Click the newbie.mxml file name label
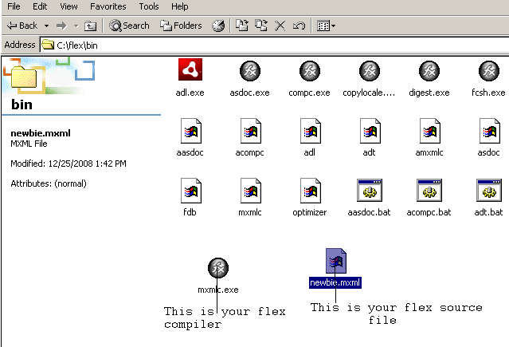This screenshot has height=347, width=509. coord(335,282)
